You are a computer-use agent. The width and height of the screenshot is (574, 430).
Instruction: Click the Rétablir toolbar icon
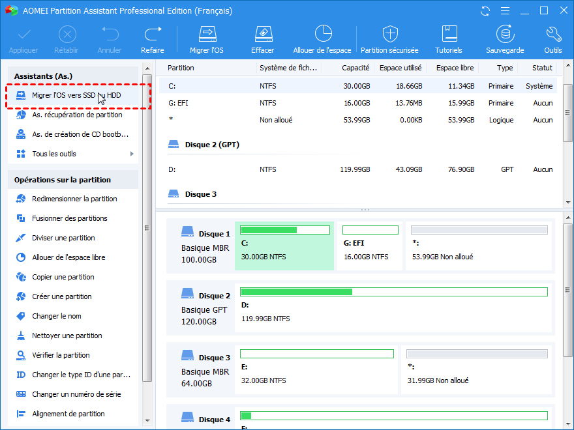tap(67, 35)
